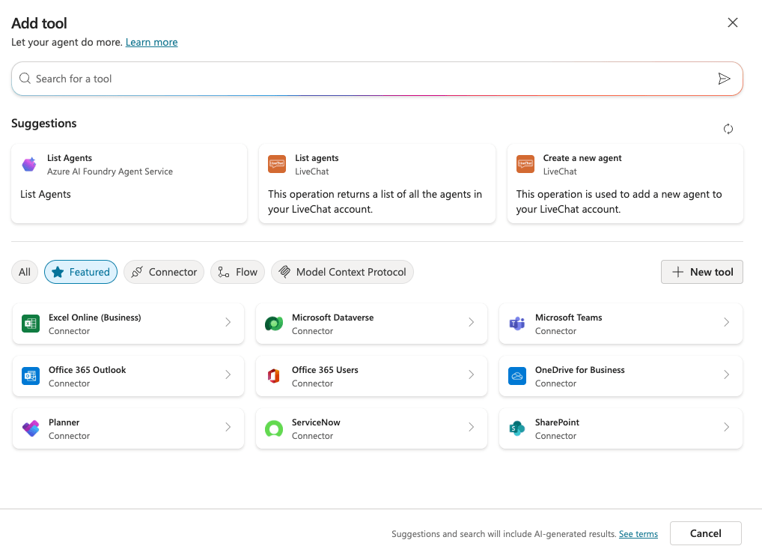
Task: Expand the Office 365 Users chevron
Action: coord(472,375)
